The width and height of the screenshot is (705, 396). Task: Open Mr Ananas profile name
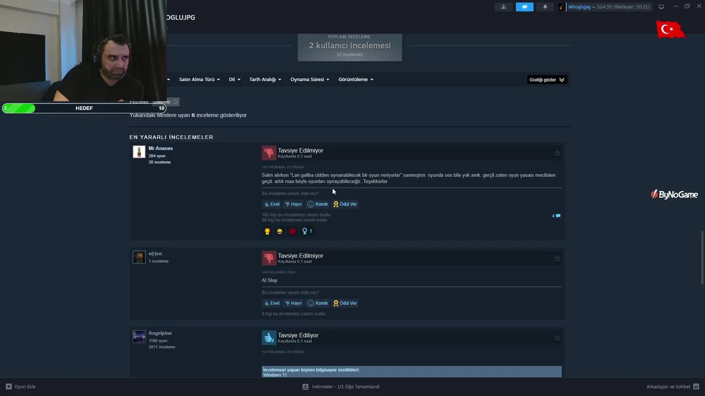[160, 148]
